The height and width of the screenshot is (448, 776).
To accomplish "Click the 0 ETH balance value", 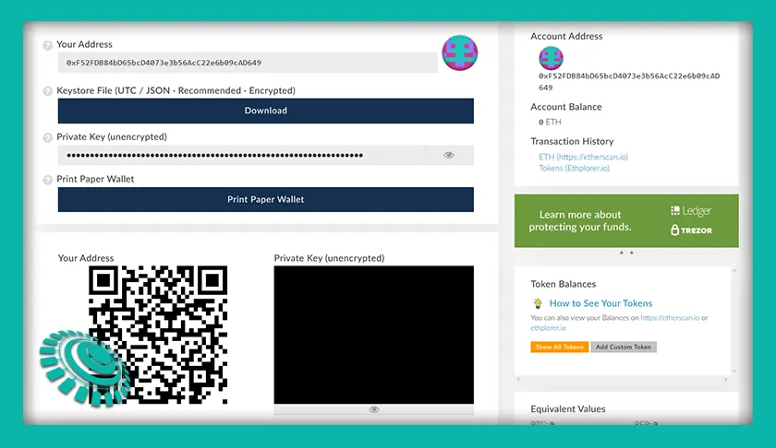I will (x=550, y=122).
